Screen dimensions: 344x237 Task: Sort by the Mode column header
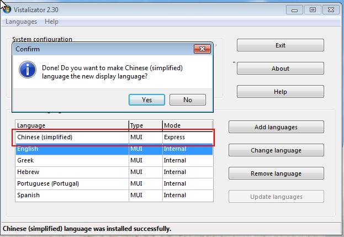pos(188,125)
